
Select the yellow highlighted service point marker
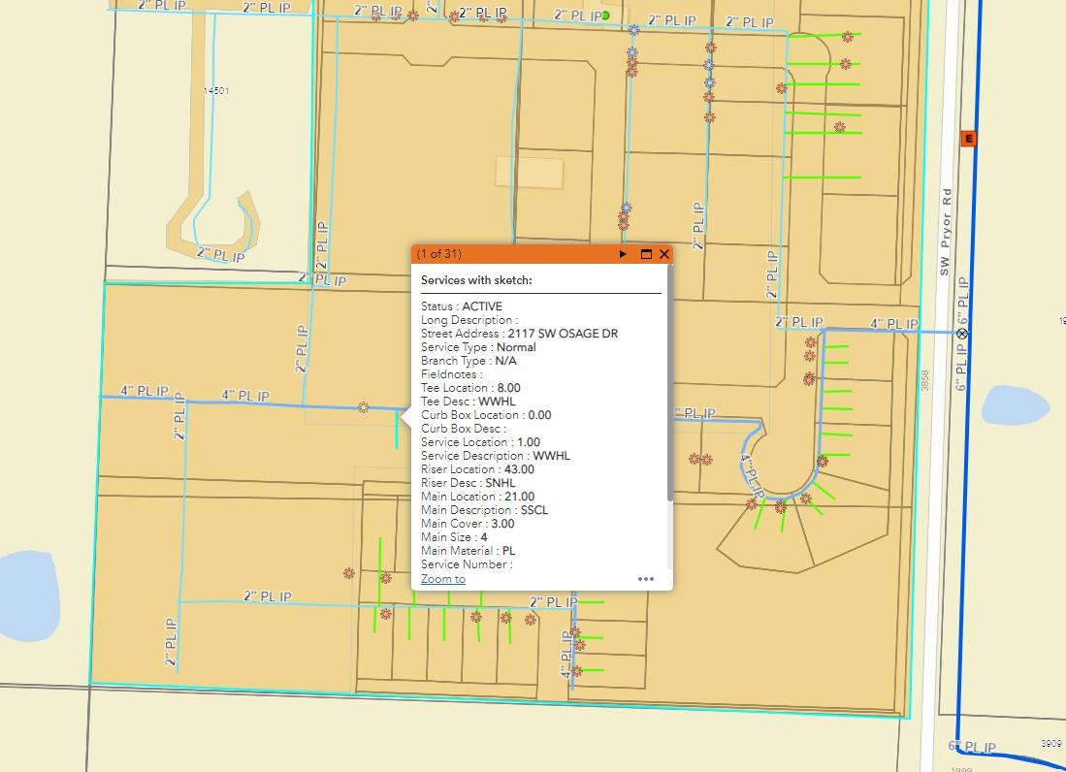364,407
